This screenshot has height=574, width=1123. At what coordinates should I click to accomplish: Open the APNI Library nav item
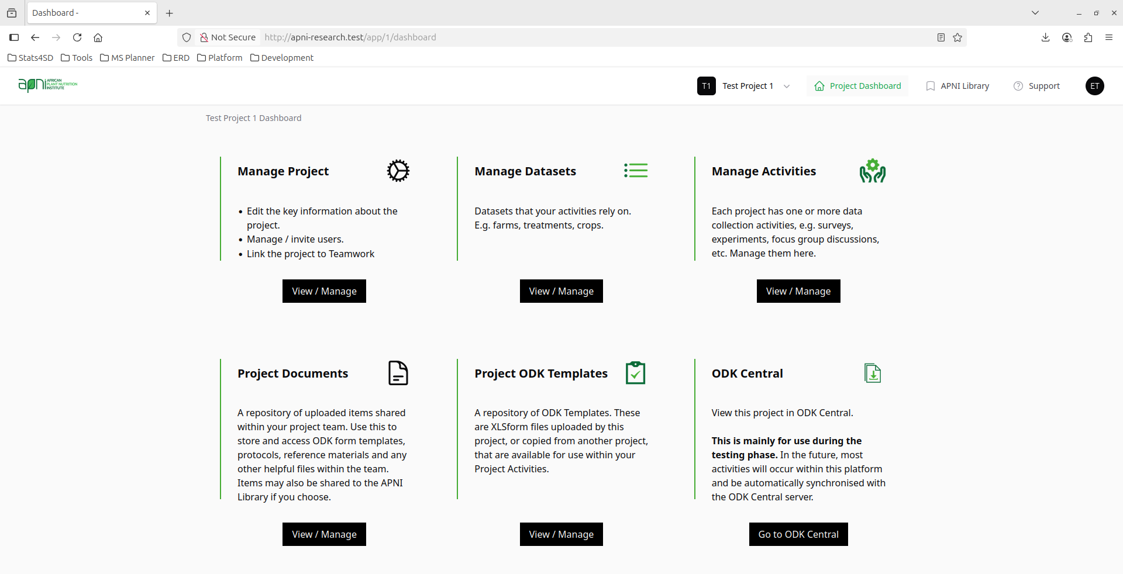pyautogui.click(x=957, y=86)
